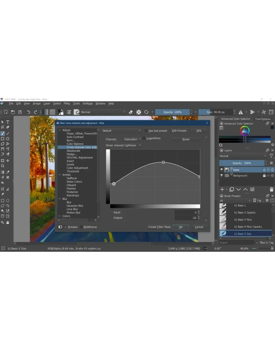Image resolution: width=275 pixels, height=349 pixels.
Task: Toggle the Preview checkbox
Action: [66, 227]
